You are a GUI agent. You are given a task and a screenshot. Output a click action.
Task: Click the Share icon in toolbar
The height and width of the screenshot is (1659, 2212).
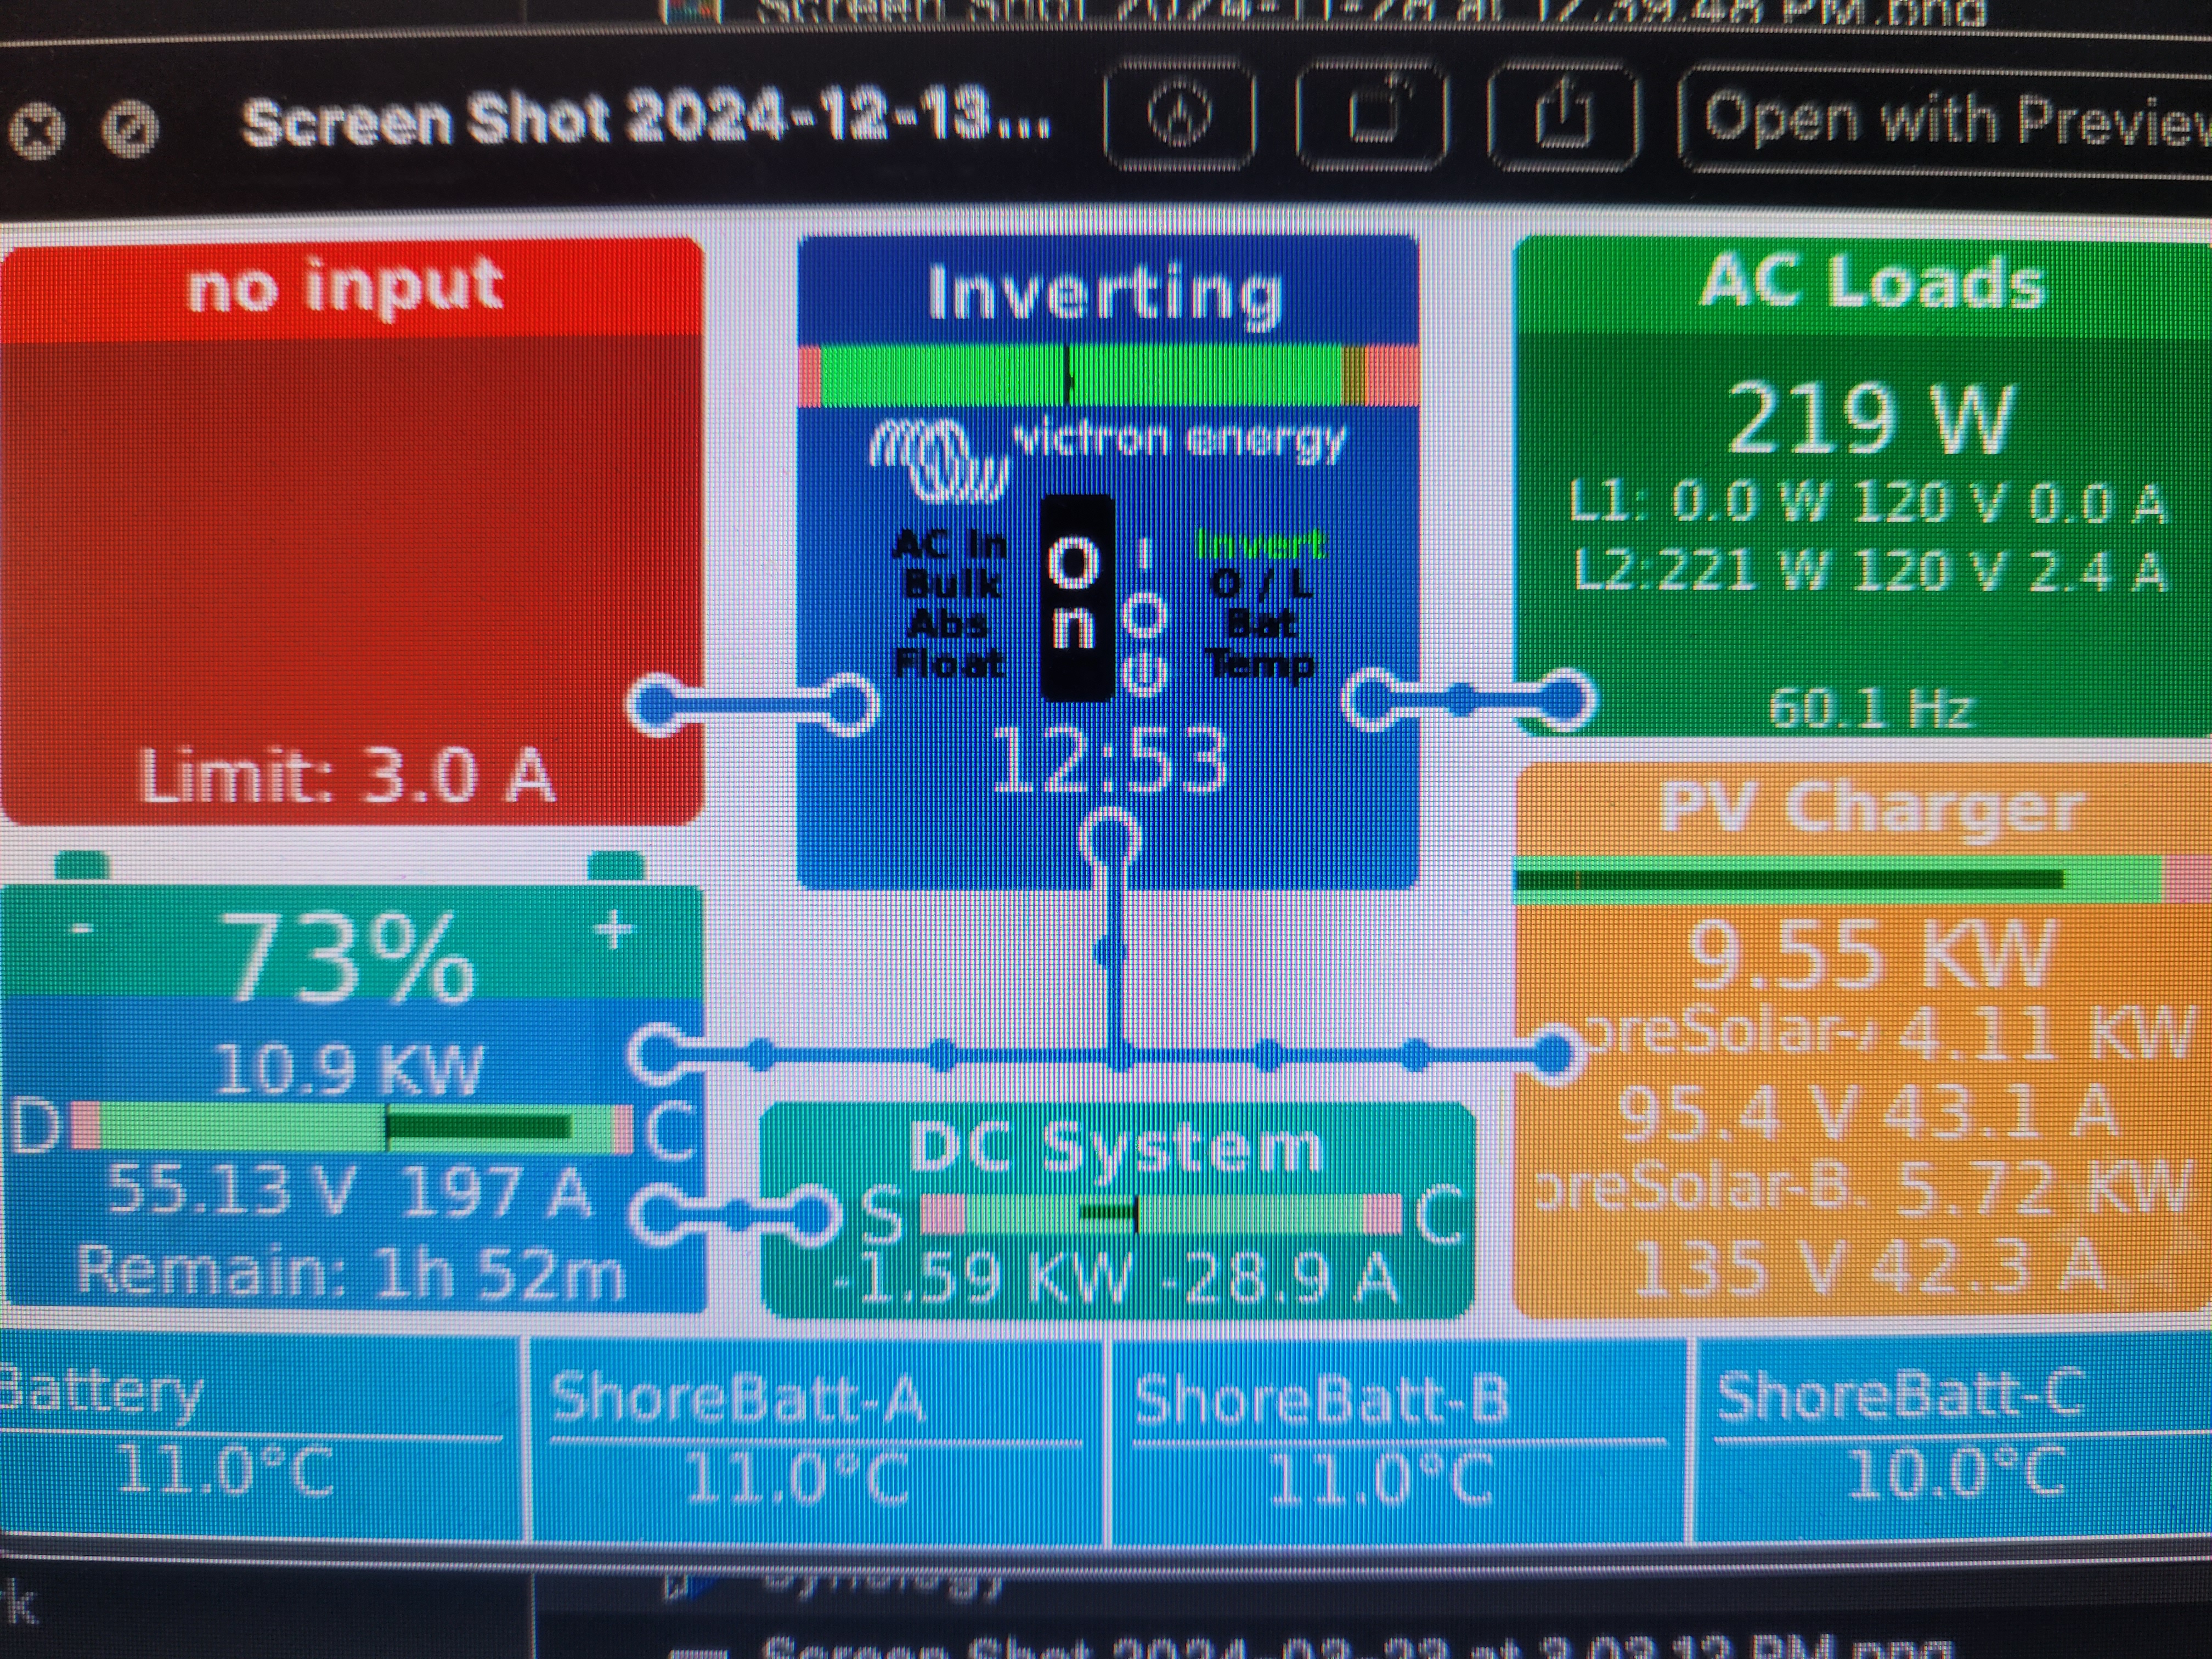click(x=1563, y=115)
